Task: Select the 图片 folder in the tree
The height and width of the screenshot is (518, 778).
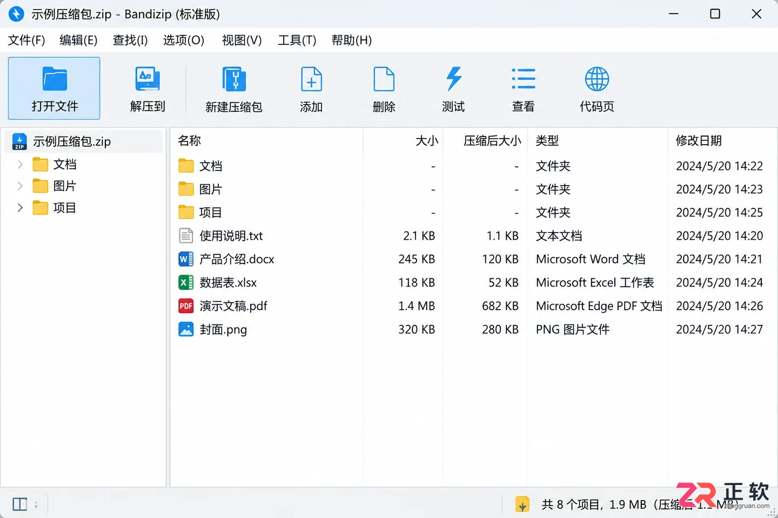Action: [x=54, y=186]
